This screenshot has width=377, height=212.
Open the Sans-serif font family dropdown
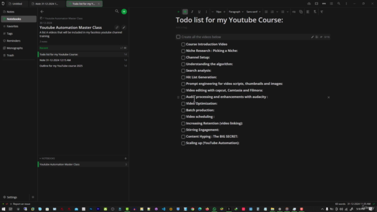click(x=253, y=12)
